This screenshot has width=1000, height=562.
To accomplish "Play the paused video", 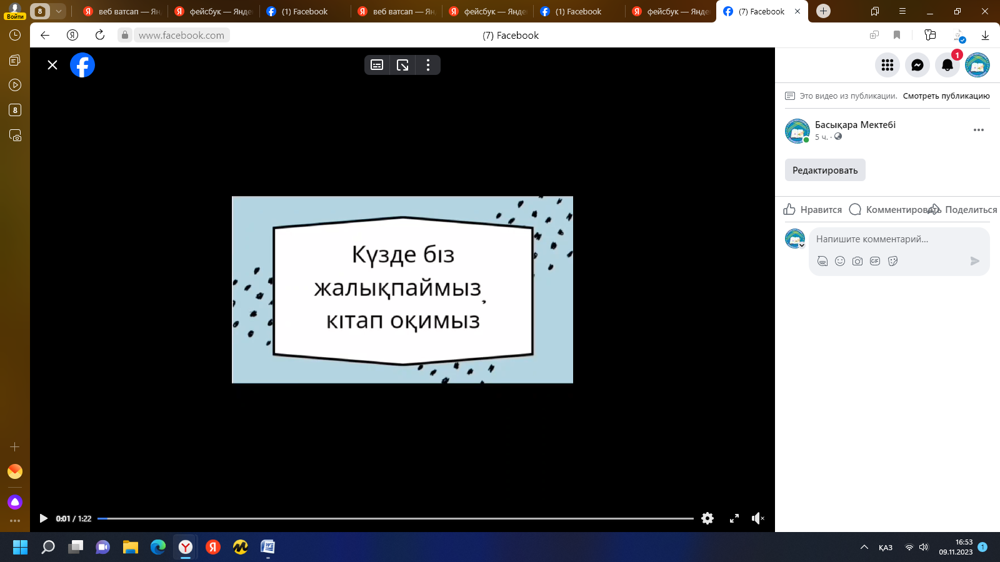I will (43, 518).
